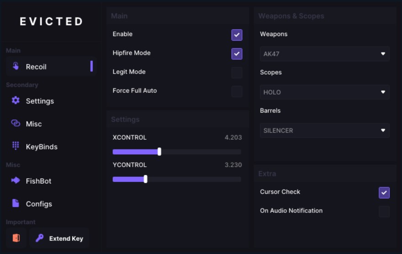Click the Configs file icon
This screenshot has height=254, width=402.
[x=16, y=203]
